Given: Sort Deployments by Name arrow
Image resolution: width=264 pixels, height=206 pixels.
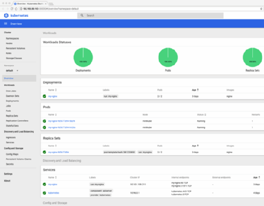Looking at the screenshot, I should point(56,90).
